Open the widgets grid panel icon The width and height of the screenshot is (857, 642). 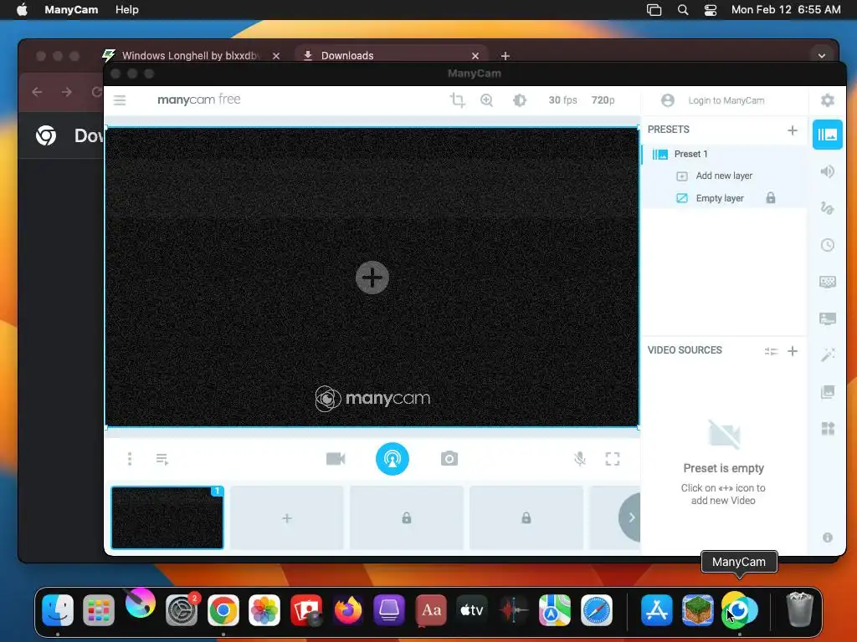[x=828, y=429]
